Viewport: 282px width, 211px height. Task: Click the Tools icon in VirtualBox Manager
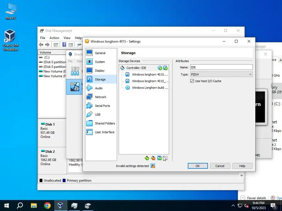[x=75, y=71]
